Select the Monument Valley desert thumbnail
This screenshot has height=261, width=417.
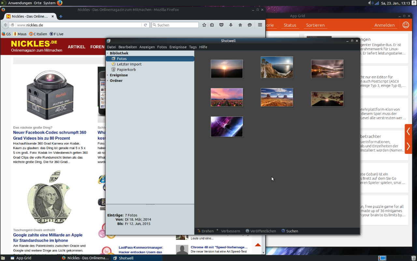(277, 97)
